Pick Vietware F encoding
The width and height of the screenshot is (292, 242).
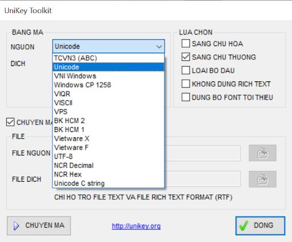[108, 147]
